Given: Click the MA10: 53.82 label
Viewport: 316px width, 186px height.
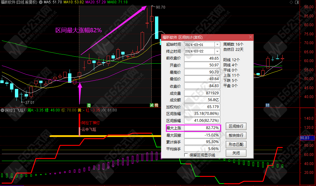Looking at the screenshot, I should click(x=74, y=2).
